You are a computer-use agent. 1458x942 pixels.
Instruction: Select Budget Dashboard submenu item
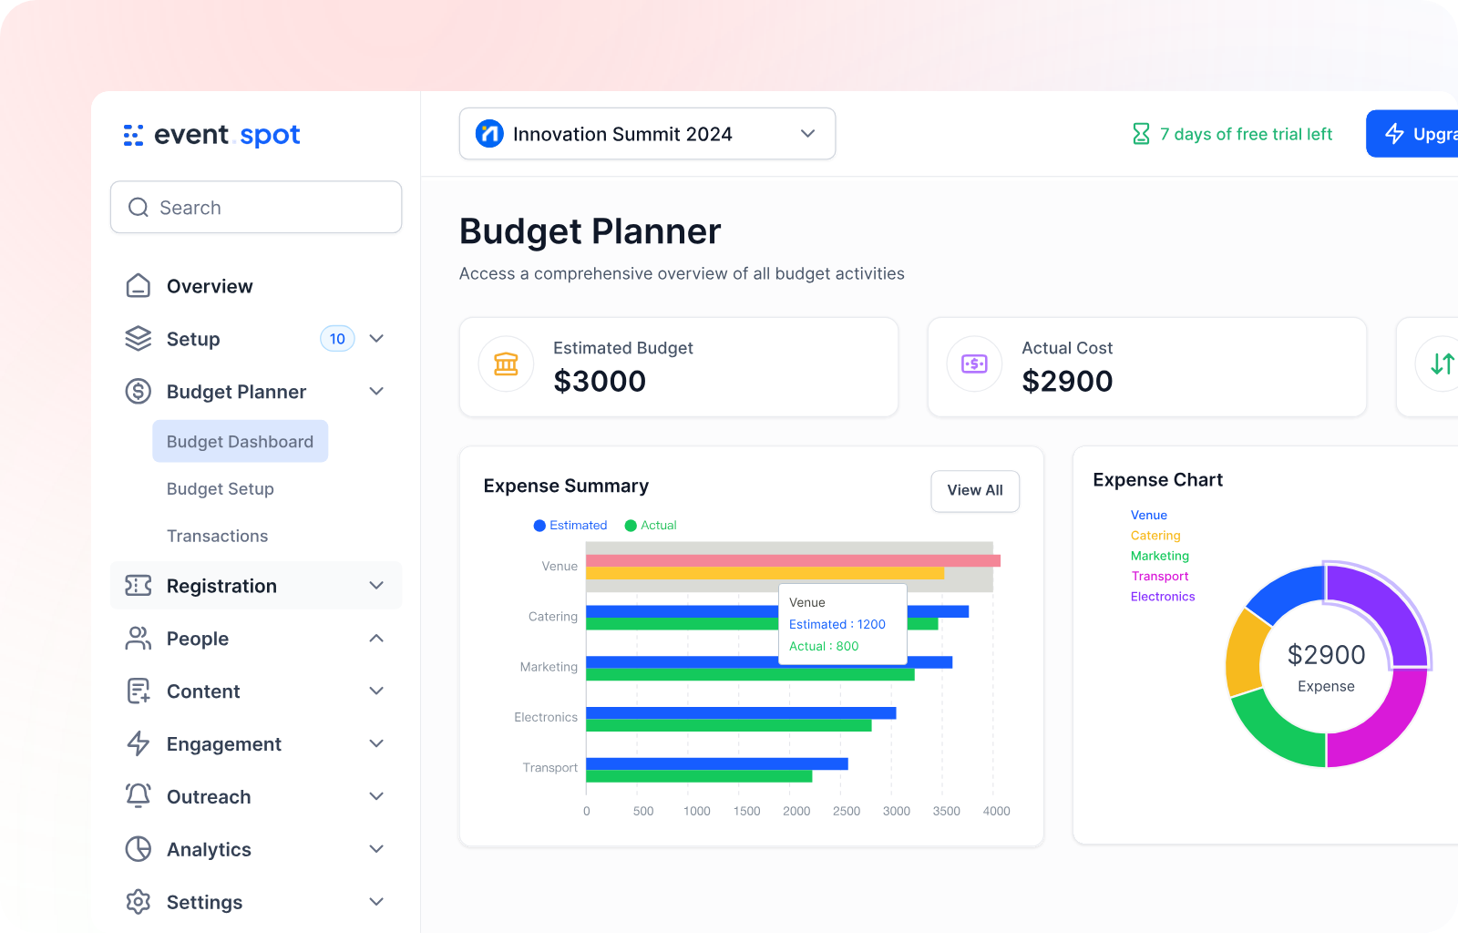point(241,442)
